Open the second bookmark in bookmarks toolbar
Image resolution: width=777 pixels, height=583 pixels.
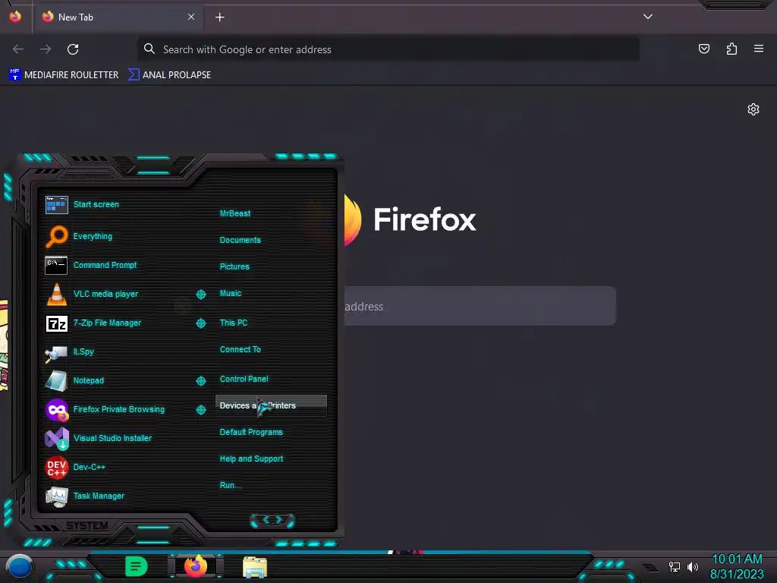pos(169,75)
